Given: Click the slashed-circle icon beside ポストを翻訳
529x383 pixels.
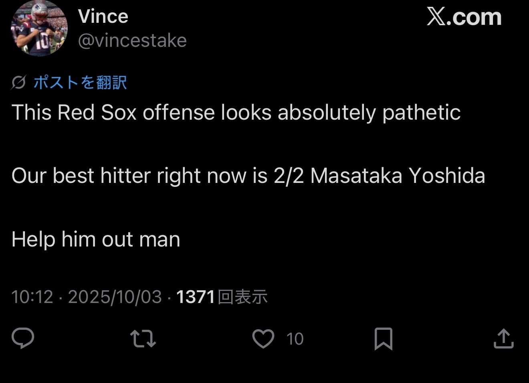Looking at the screenshot, I should tap(18, 82).
